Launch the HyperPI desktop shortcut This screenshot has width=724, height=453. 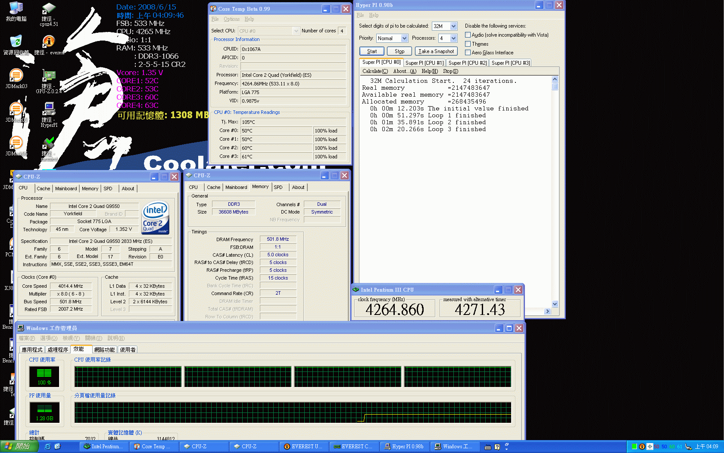click(x=49, y=114)
